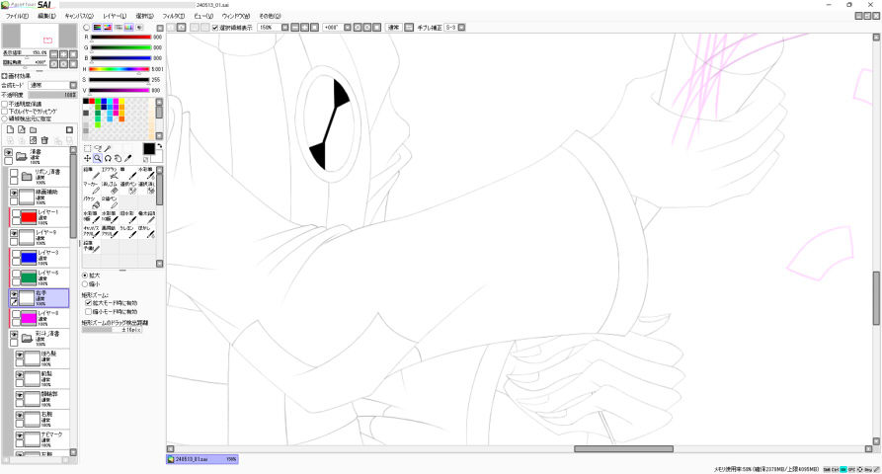Choose the Pencil (鉛筆) brush
Image resolution: width=882 pixels, height=474 pixels.
92,173
